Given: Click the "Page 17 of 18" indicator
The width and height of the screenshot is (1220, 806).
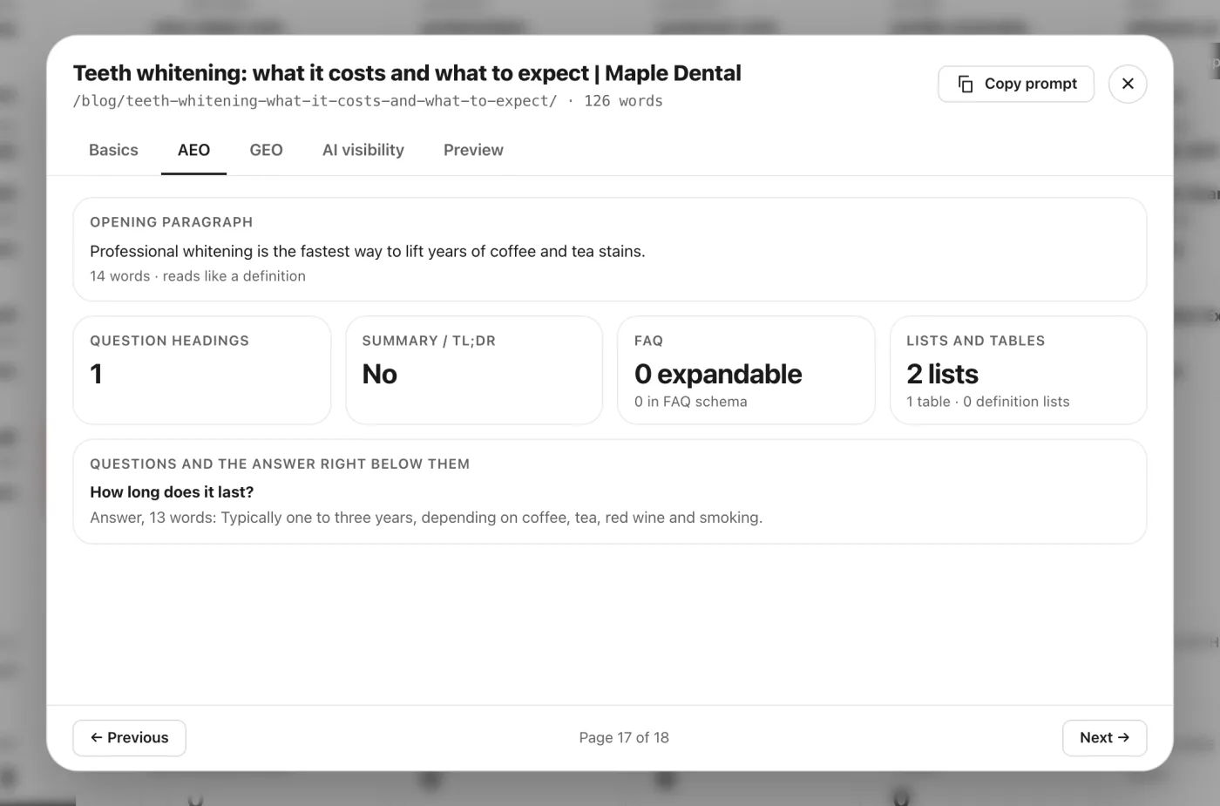Looking at the screenshot, I should 624,738.
